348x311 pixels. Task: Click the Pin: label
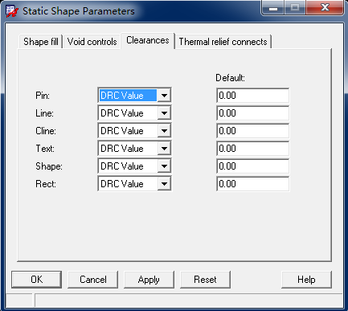tap(43, 96)
